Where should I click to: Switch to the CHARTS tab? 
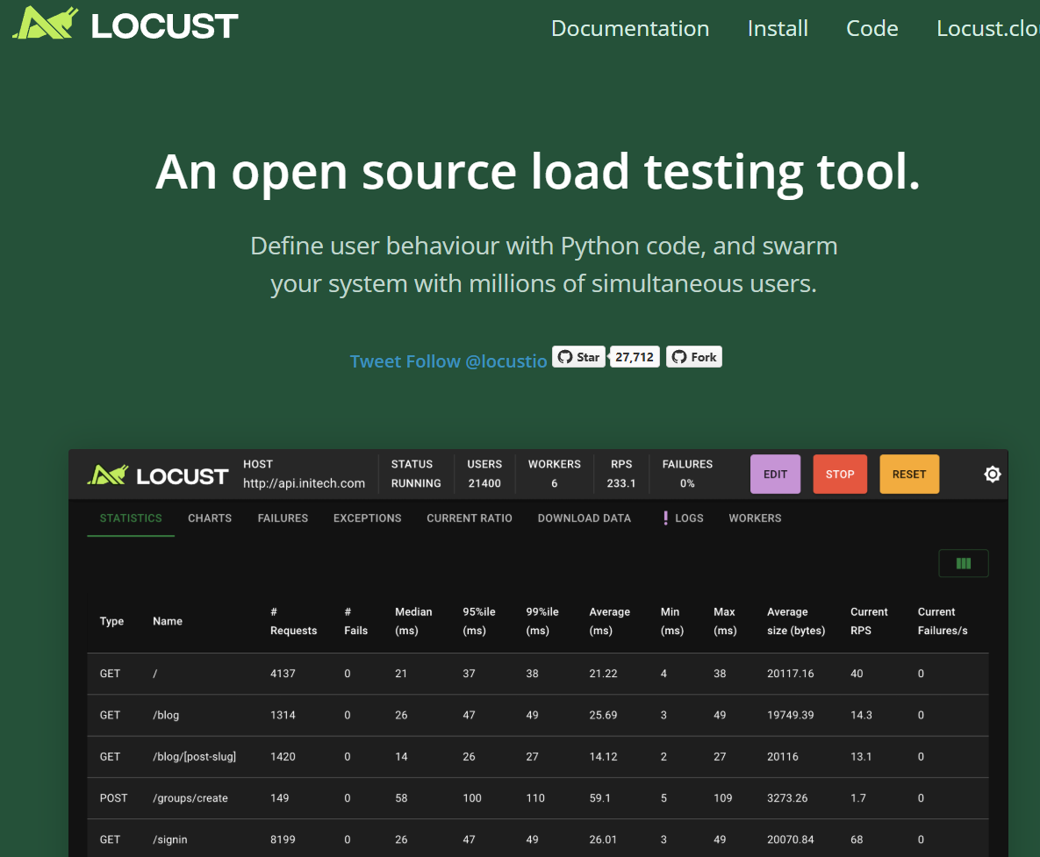pos(210,518)
